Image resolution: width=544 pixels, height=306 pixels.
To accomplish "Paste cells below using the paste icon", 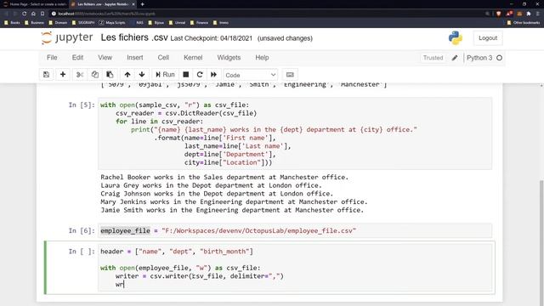I will click(110, 75).
